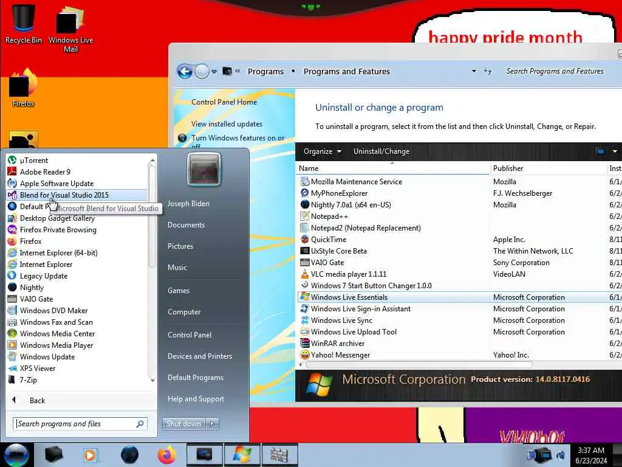This screenshot has height=467, width=622.
Task: Open Games from the Start menu
Action: coord(179,291)
